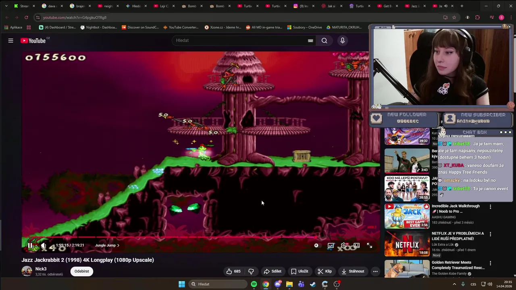Viewport: 516px width, 290px height.
Task: Like the video with 685 likes
Action: (233, 271)
